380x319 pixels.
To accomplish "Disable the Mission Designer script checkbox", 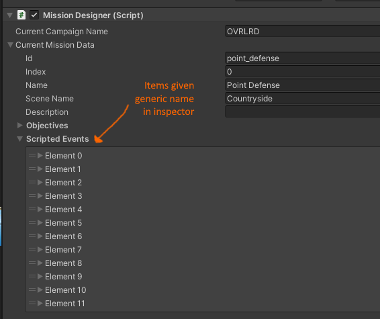I will (x=34, y=15).
